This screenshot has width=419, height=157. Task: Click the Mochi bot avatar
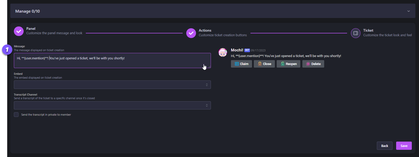[x=223, y=52]
